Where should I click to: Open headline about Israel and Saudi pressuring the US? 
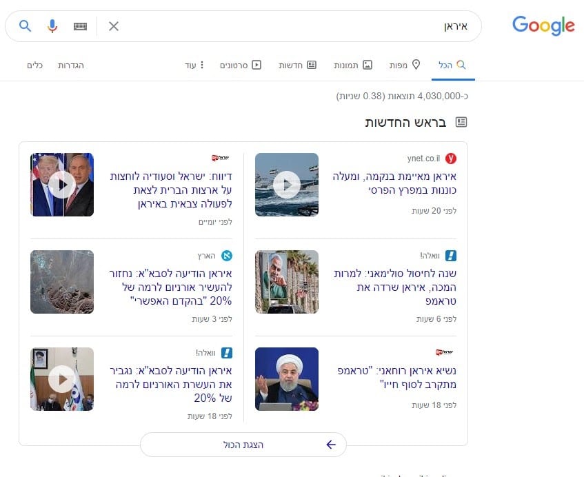click(171, 190)
